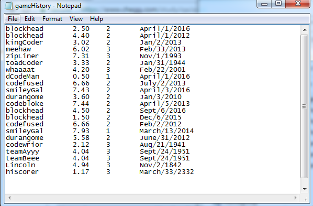The image size is (313, 206).
Task: Click the score 4.20
Action: coord(81,70)
